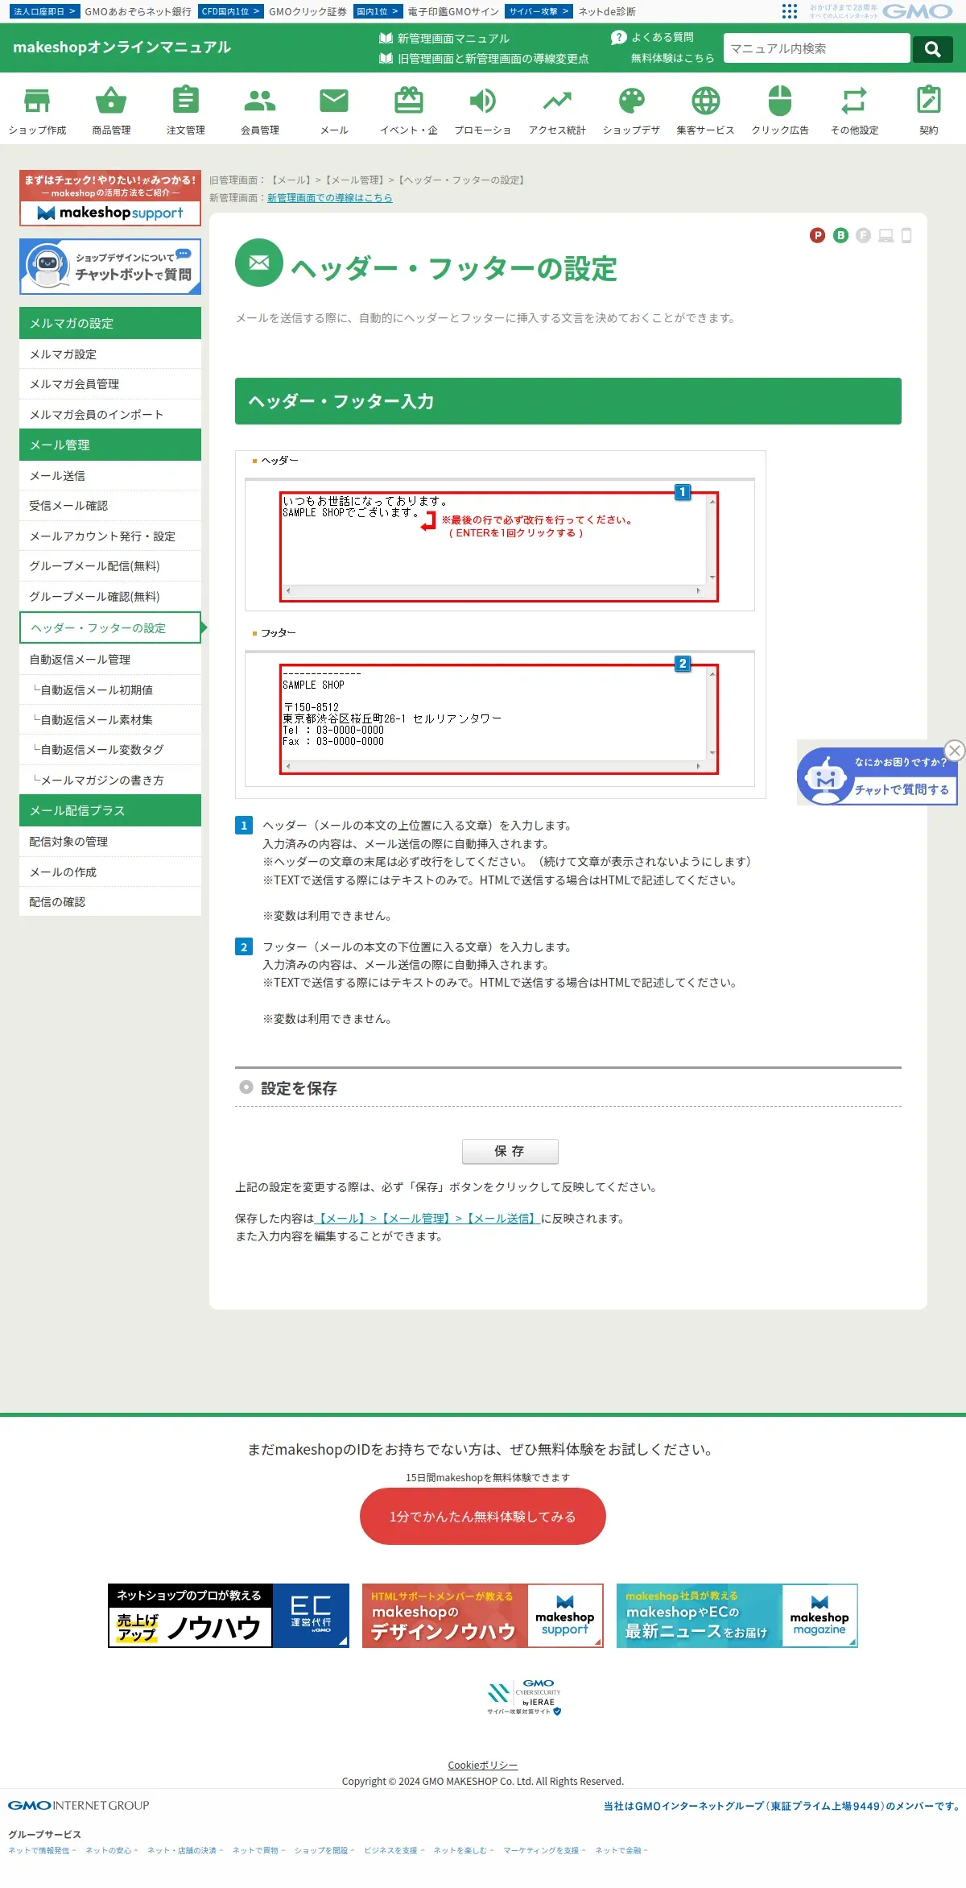This screenshot has height=1888, width=966.
Task: Click the search magnifier button
Action: (933, 49)
